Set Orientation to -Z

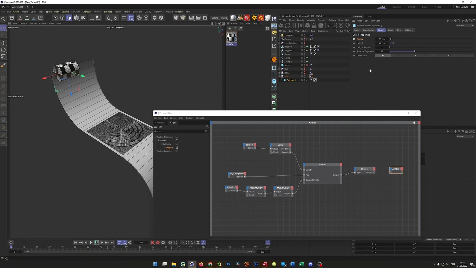pos(466,56)
